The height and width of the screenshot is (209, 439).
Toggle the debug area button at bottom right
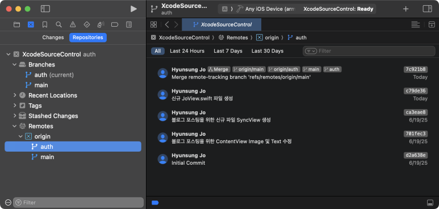[430, 203]
